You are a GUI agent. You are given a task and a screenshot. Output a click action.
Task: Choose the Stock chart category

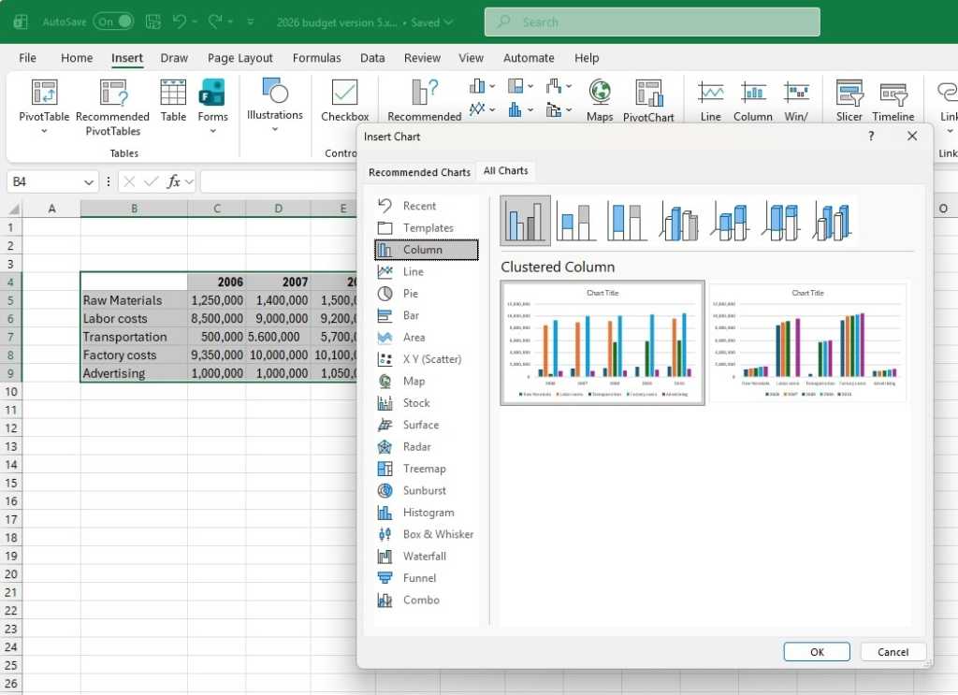[x=415, y=402]
